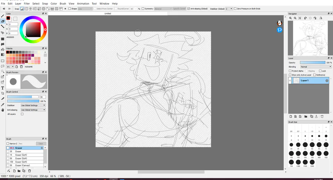Open the Window menu

point(104,4)
